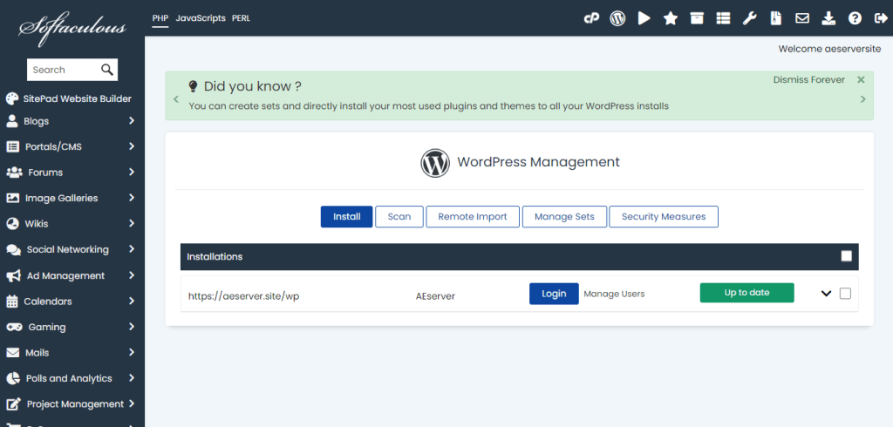Open the cPanel icon in top toolbar
This screenshot has height=427, width=893.
(592, 18)
